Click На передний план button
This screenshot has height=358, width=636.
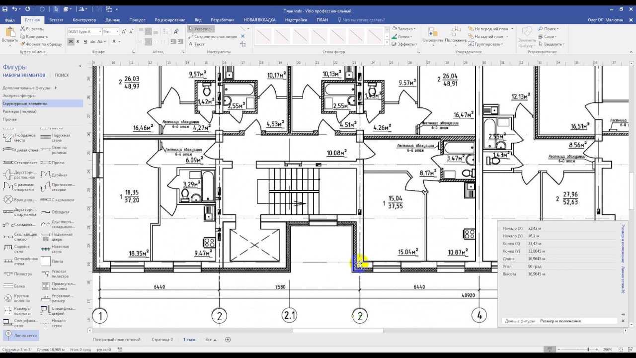pyautogui.click(x=489, y=29)
